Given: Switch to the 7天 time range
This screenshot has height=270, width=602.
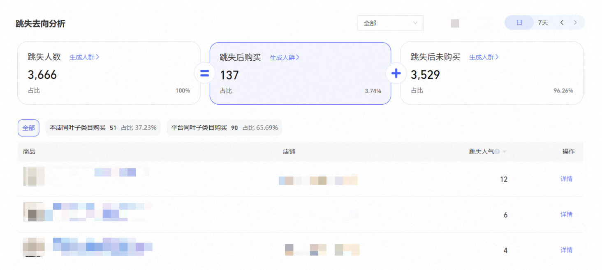Looking at the screenshot, I should coord(543,23).
